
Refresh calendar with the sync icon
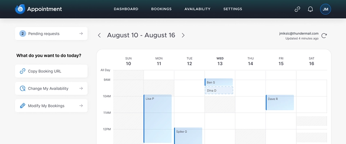pyautogui.click(x=324, y=36)
